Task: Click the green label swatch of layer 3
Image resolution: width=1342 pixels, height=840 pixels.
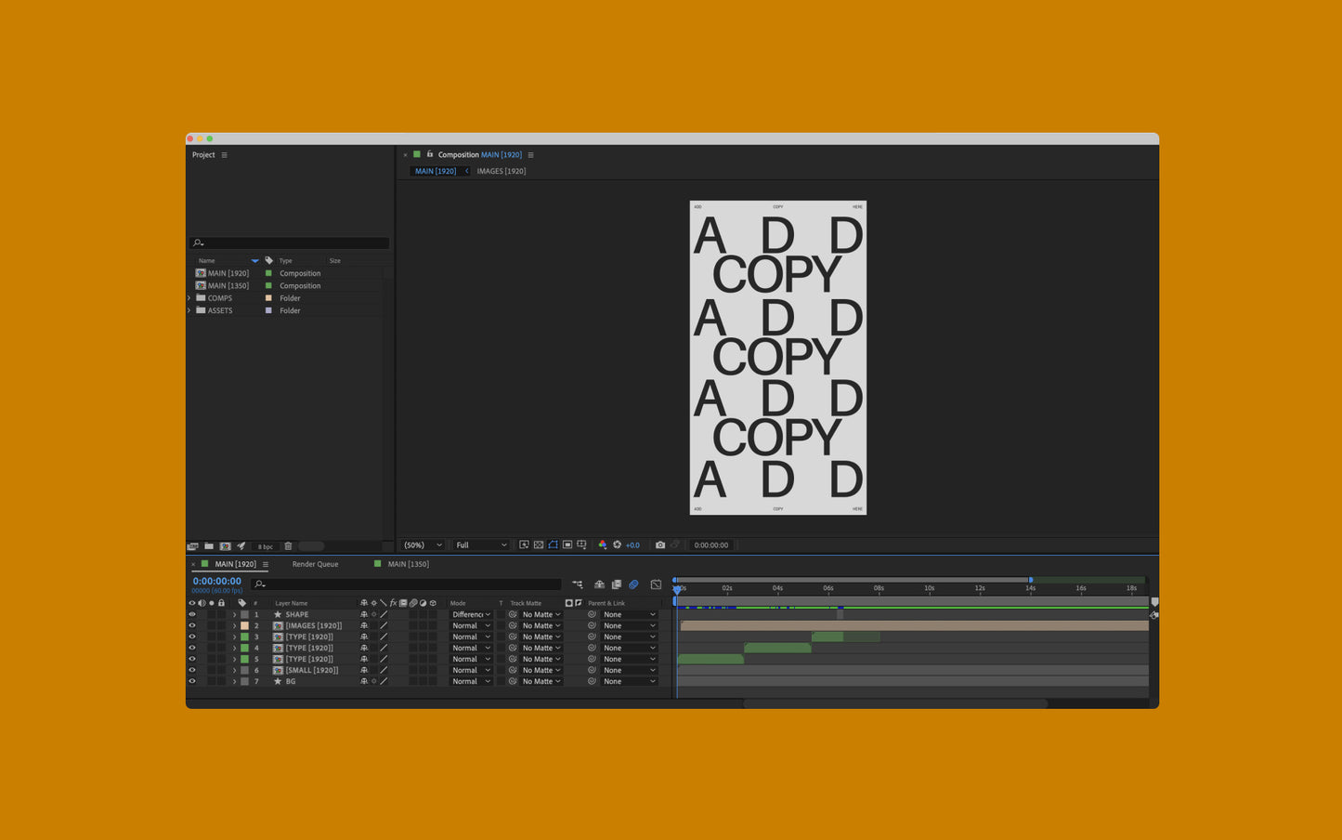Action: pyautogui.click(x=244, y=637)
